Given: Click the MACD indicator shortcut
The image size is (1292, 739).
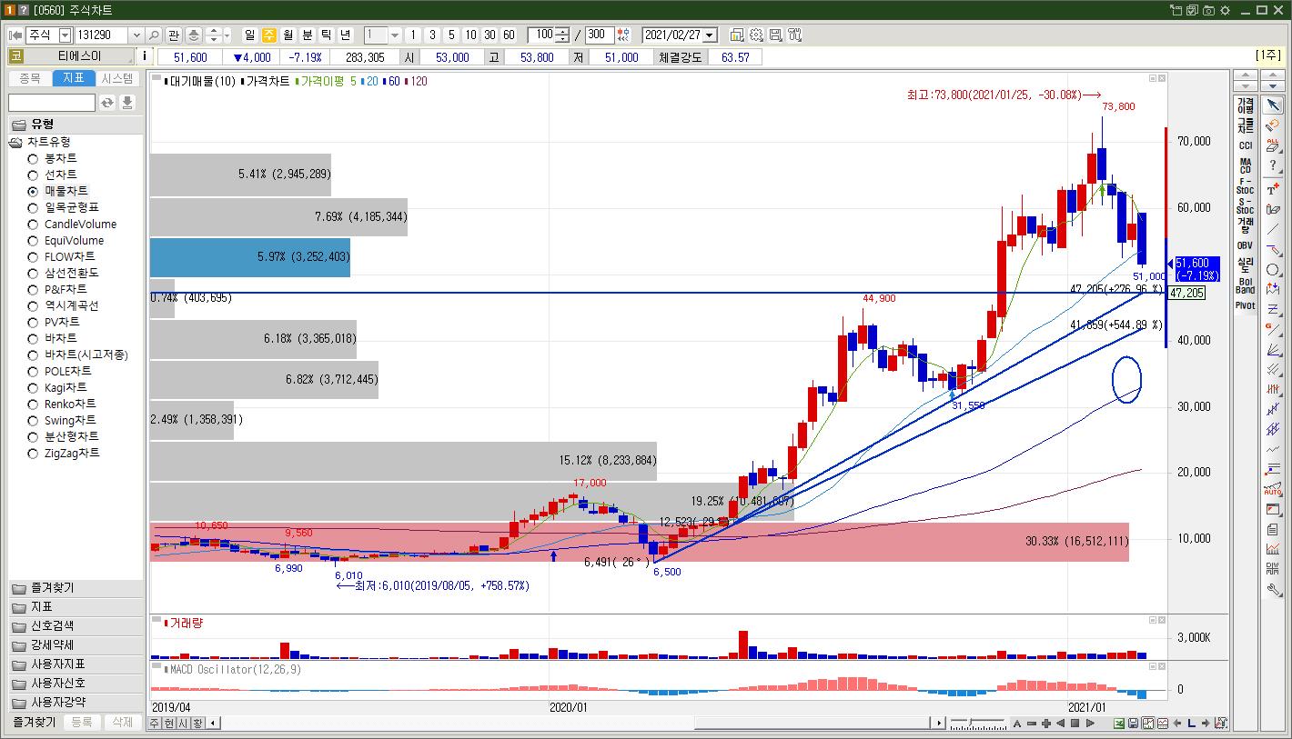Looking at the screenshot, I should (1245, 166).
